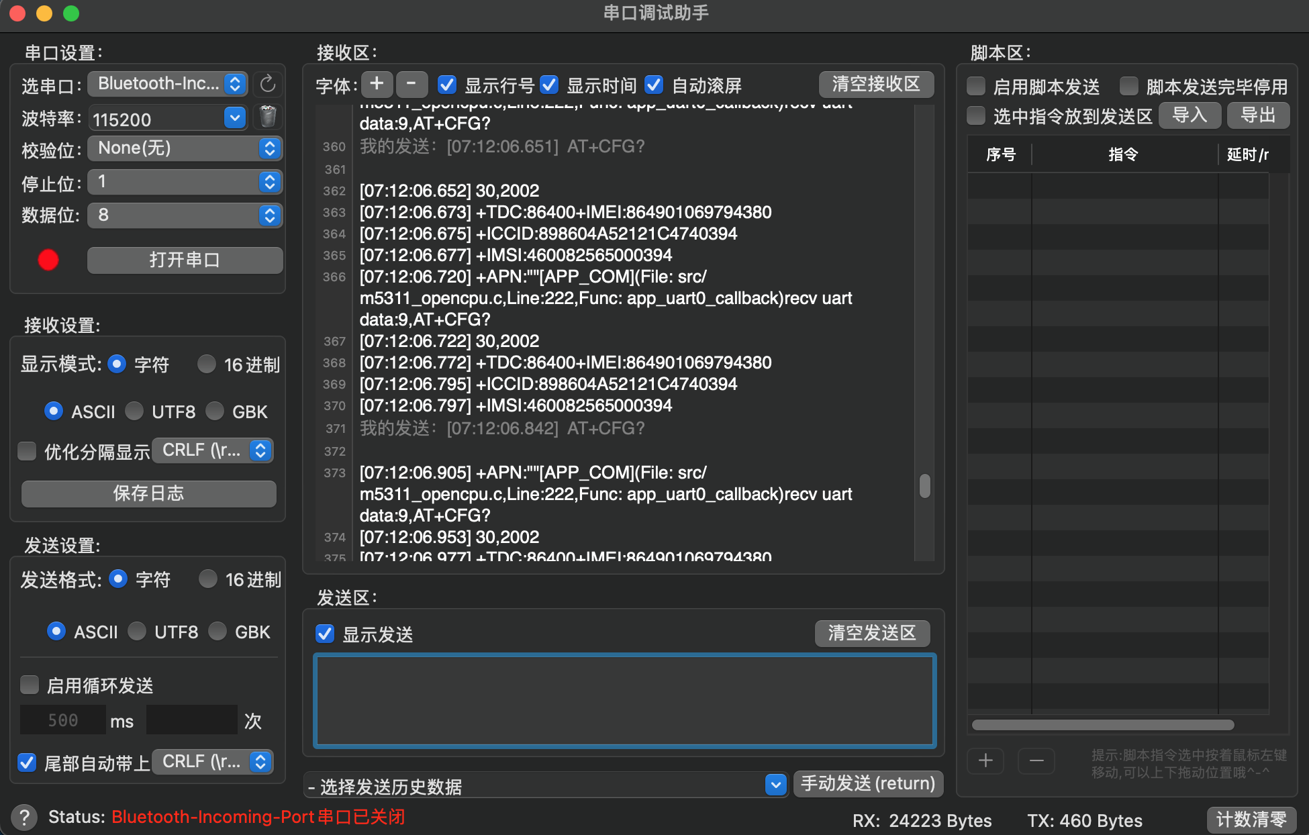Click 手动发送 (return) button
Image resolution: width=1309 pixels, height=835 pixels.
pos(868,783)
